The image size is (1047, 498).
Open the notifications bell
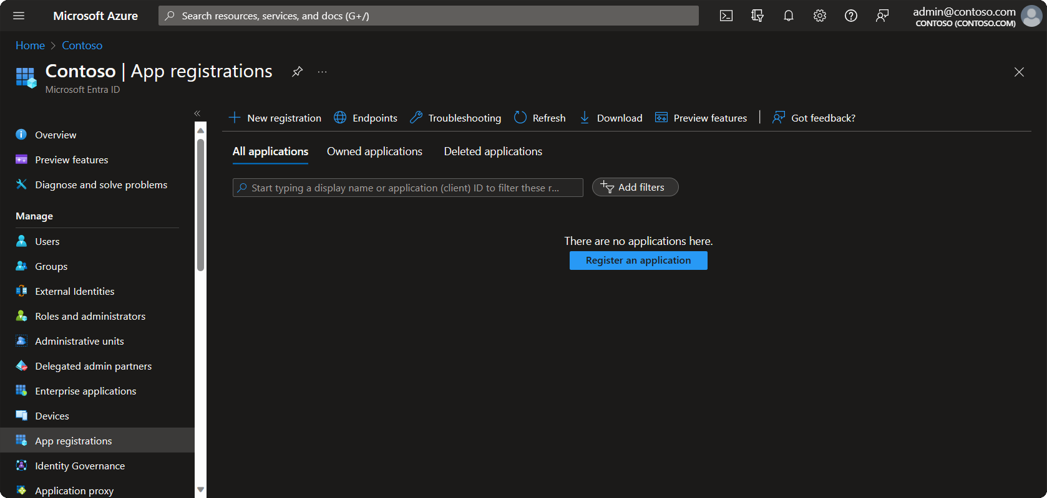(x=789, y=16)
